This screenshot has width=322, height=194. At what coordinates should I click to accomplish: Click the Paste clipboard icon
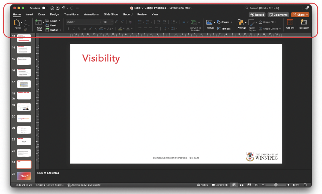(x=17, y=23)
